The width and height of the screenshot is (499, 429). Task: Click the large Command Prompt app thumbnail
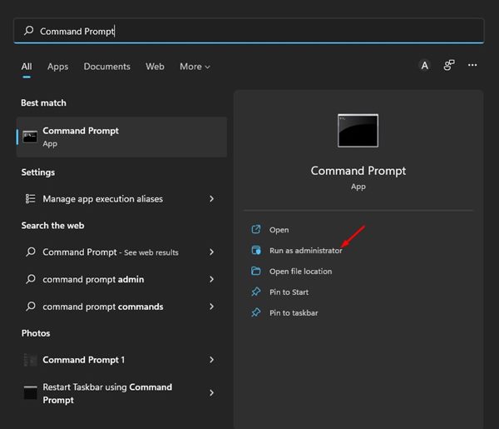click(x=358, y=131)
